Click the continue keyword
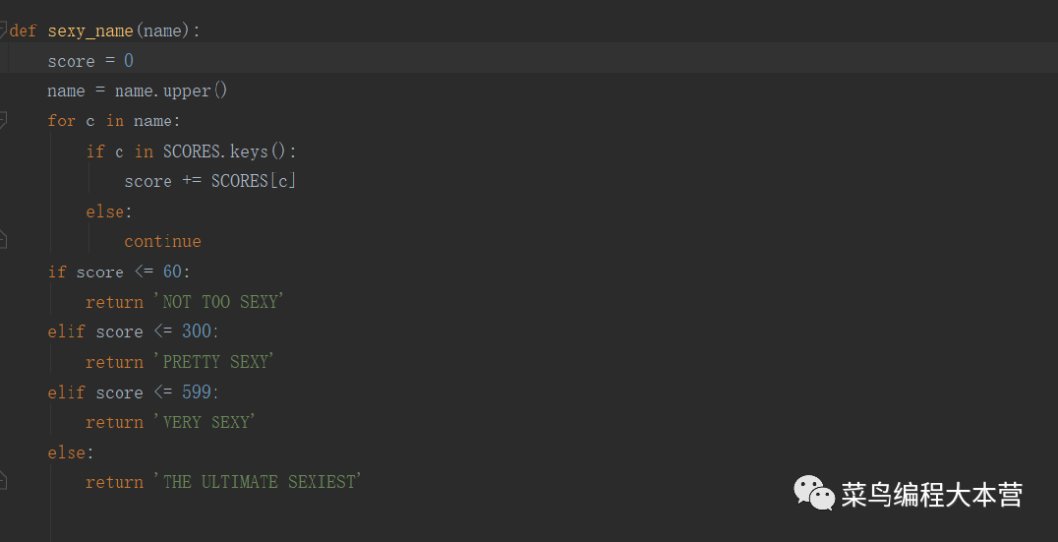This screenshot has width=1058, height=542. click(x=163, y=242)
